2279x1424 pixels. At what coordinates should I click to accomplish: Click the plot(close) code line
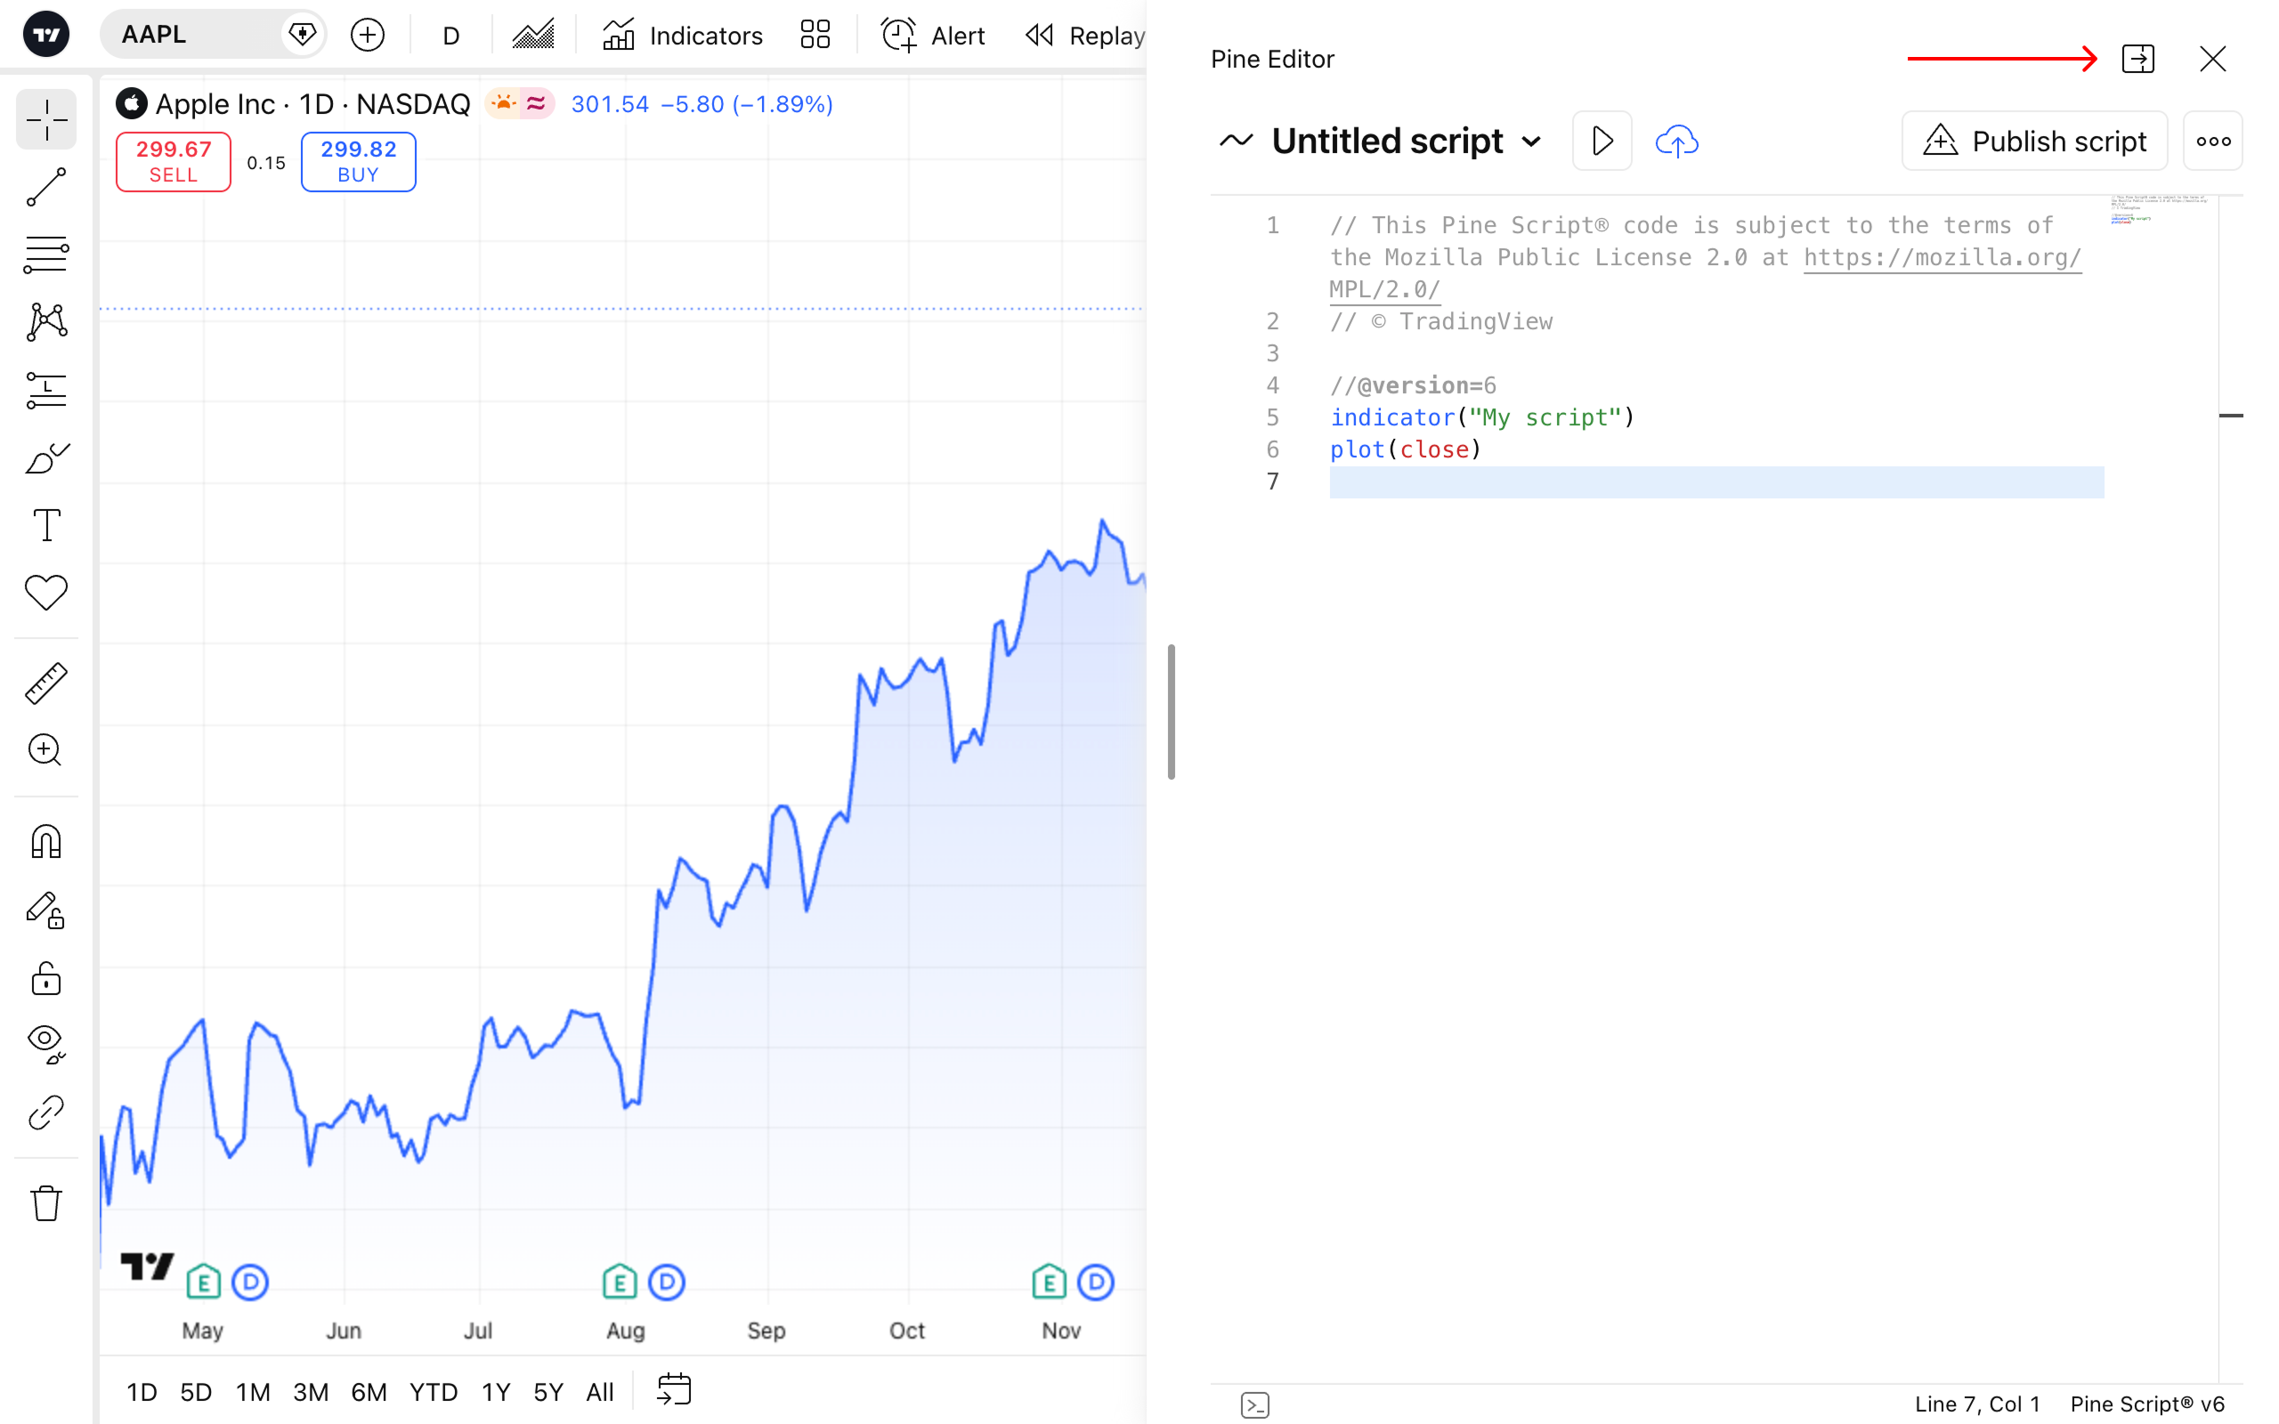(x=1405, y=449)
